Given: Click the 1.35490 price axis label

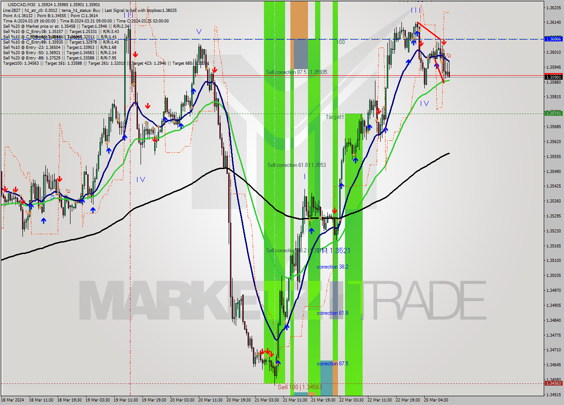Looking at the screenshot, I should click(x=553, y=172).
